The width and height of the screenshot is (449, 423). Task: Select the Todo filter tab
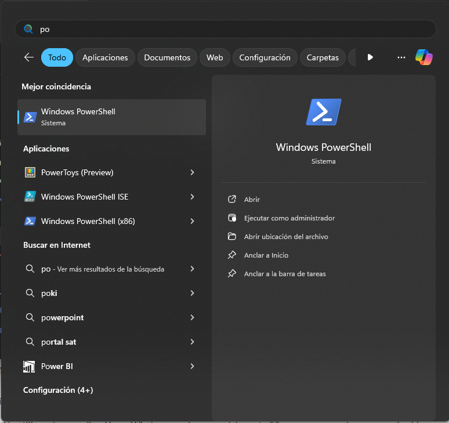[57, 57]
